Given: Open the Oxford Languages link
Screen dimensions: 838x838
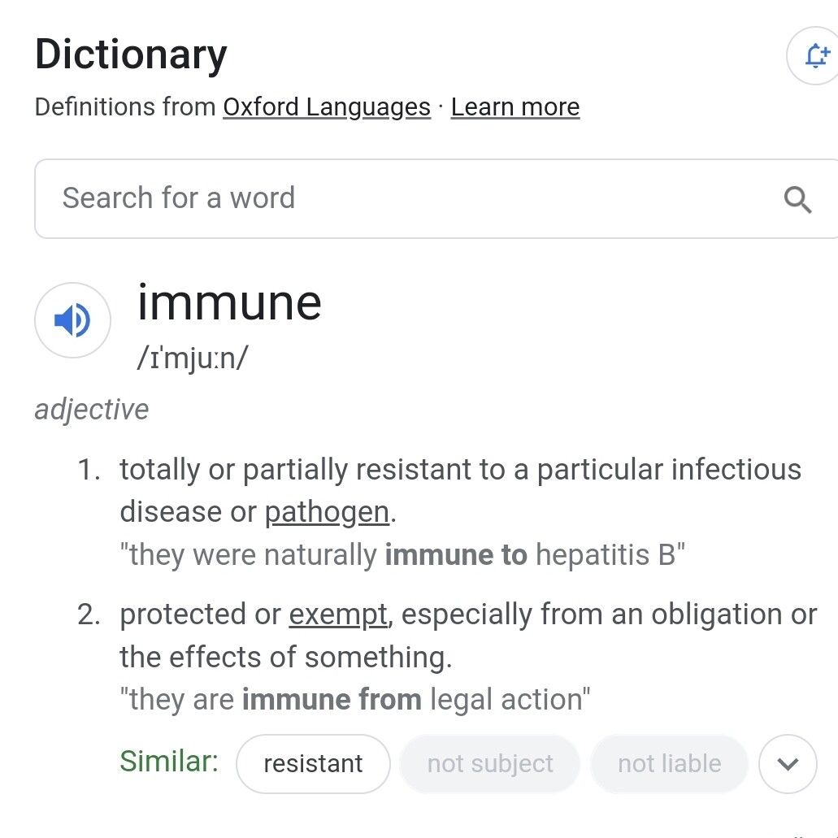Looking at the screenshot, I should coord(327,107).
